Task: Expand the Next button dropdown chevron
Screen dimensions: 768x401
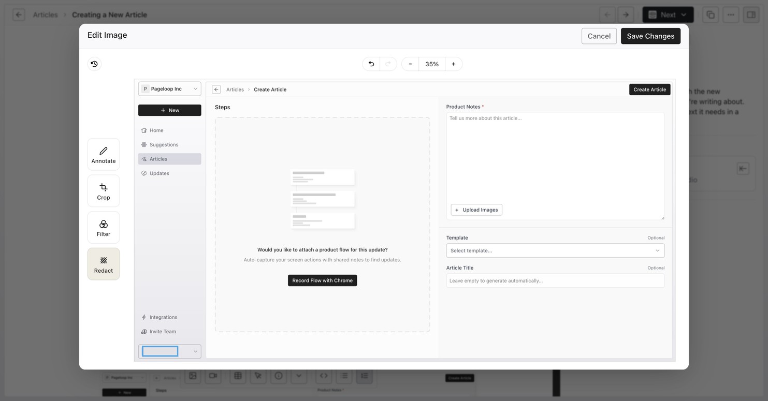Action: pyautogui.click(x=684, y=14)
